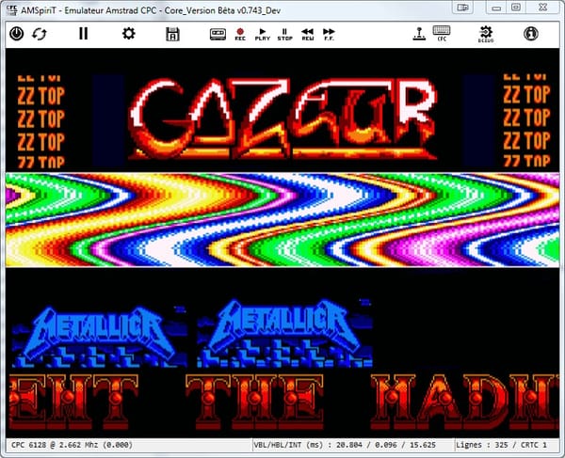This screenshot has width=565, height=458.
Task: Pause emulation with the pause bars icon
Action: pos(83,34)
